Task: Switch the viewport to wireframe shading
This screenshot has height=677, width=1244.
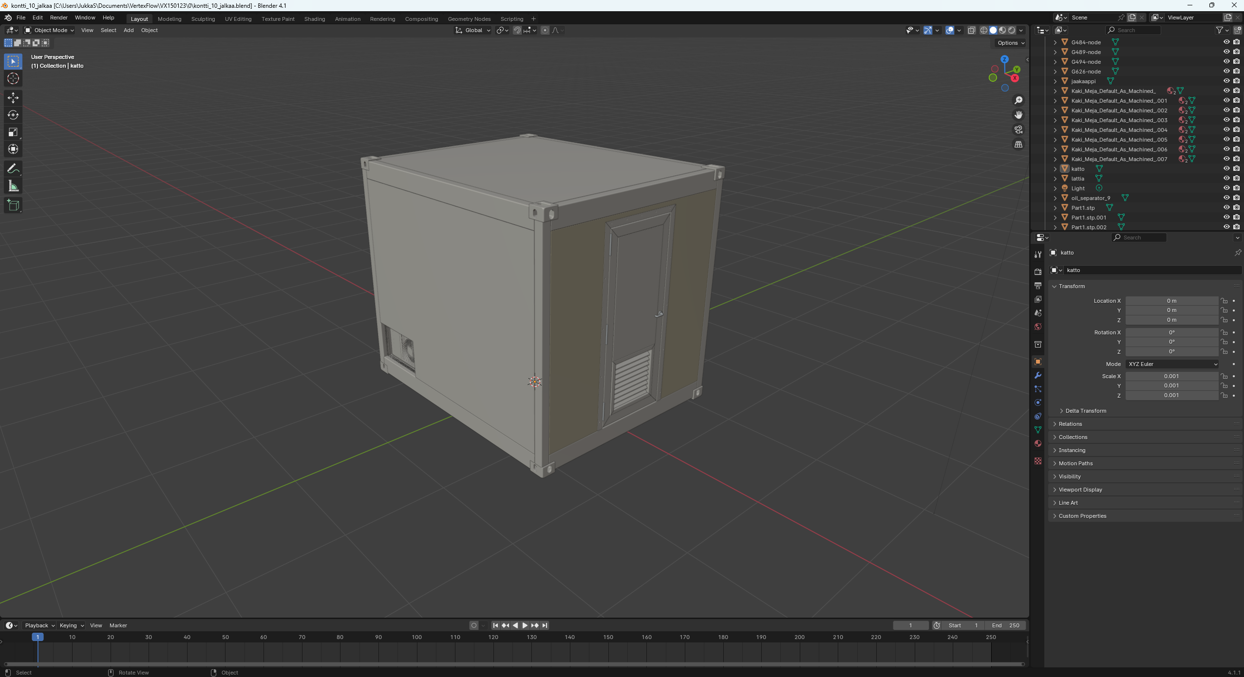Action: 983,30
